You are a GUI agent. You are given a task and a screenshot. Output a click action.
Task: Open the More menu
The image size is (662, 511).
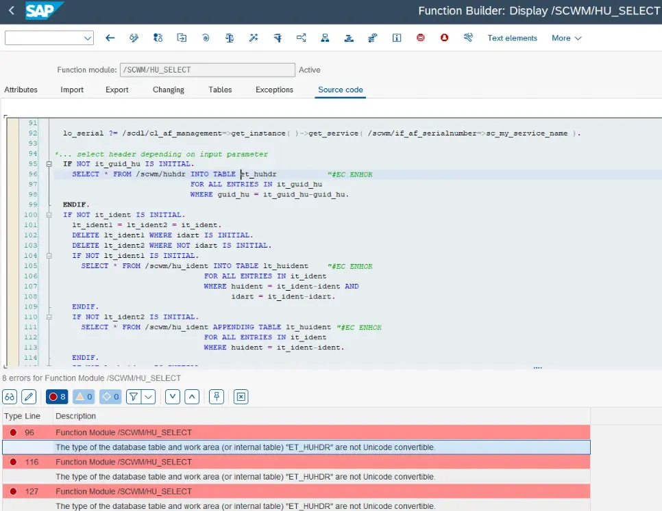pos(565,38)
